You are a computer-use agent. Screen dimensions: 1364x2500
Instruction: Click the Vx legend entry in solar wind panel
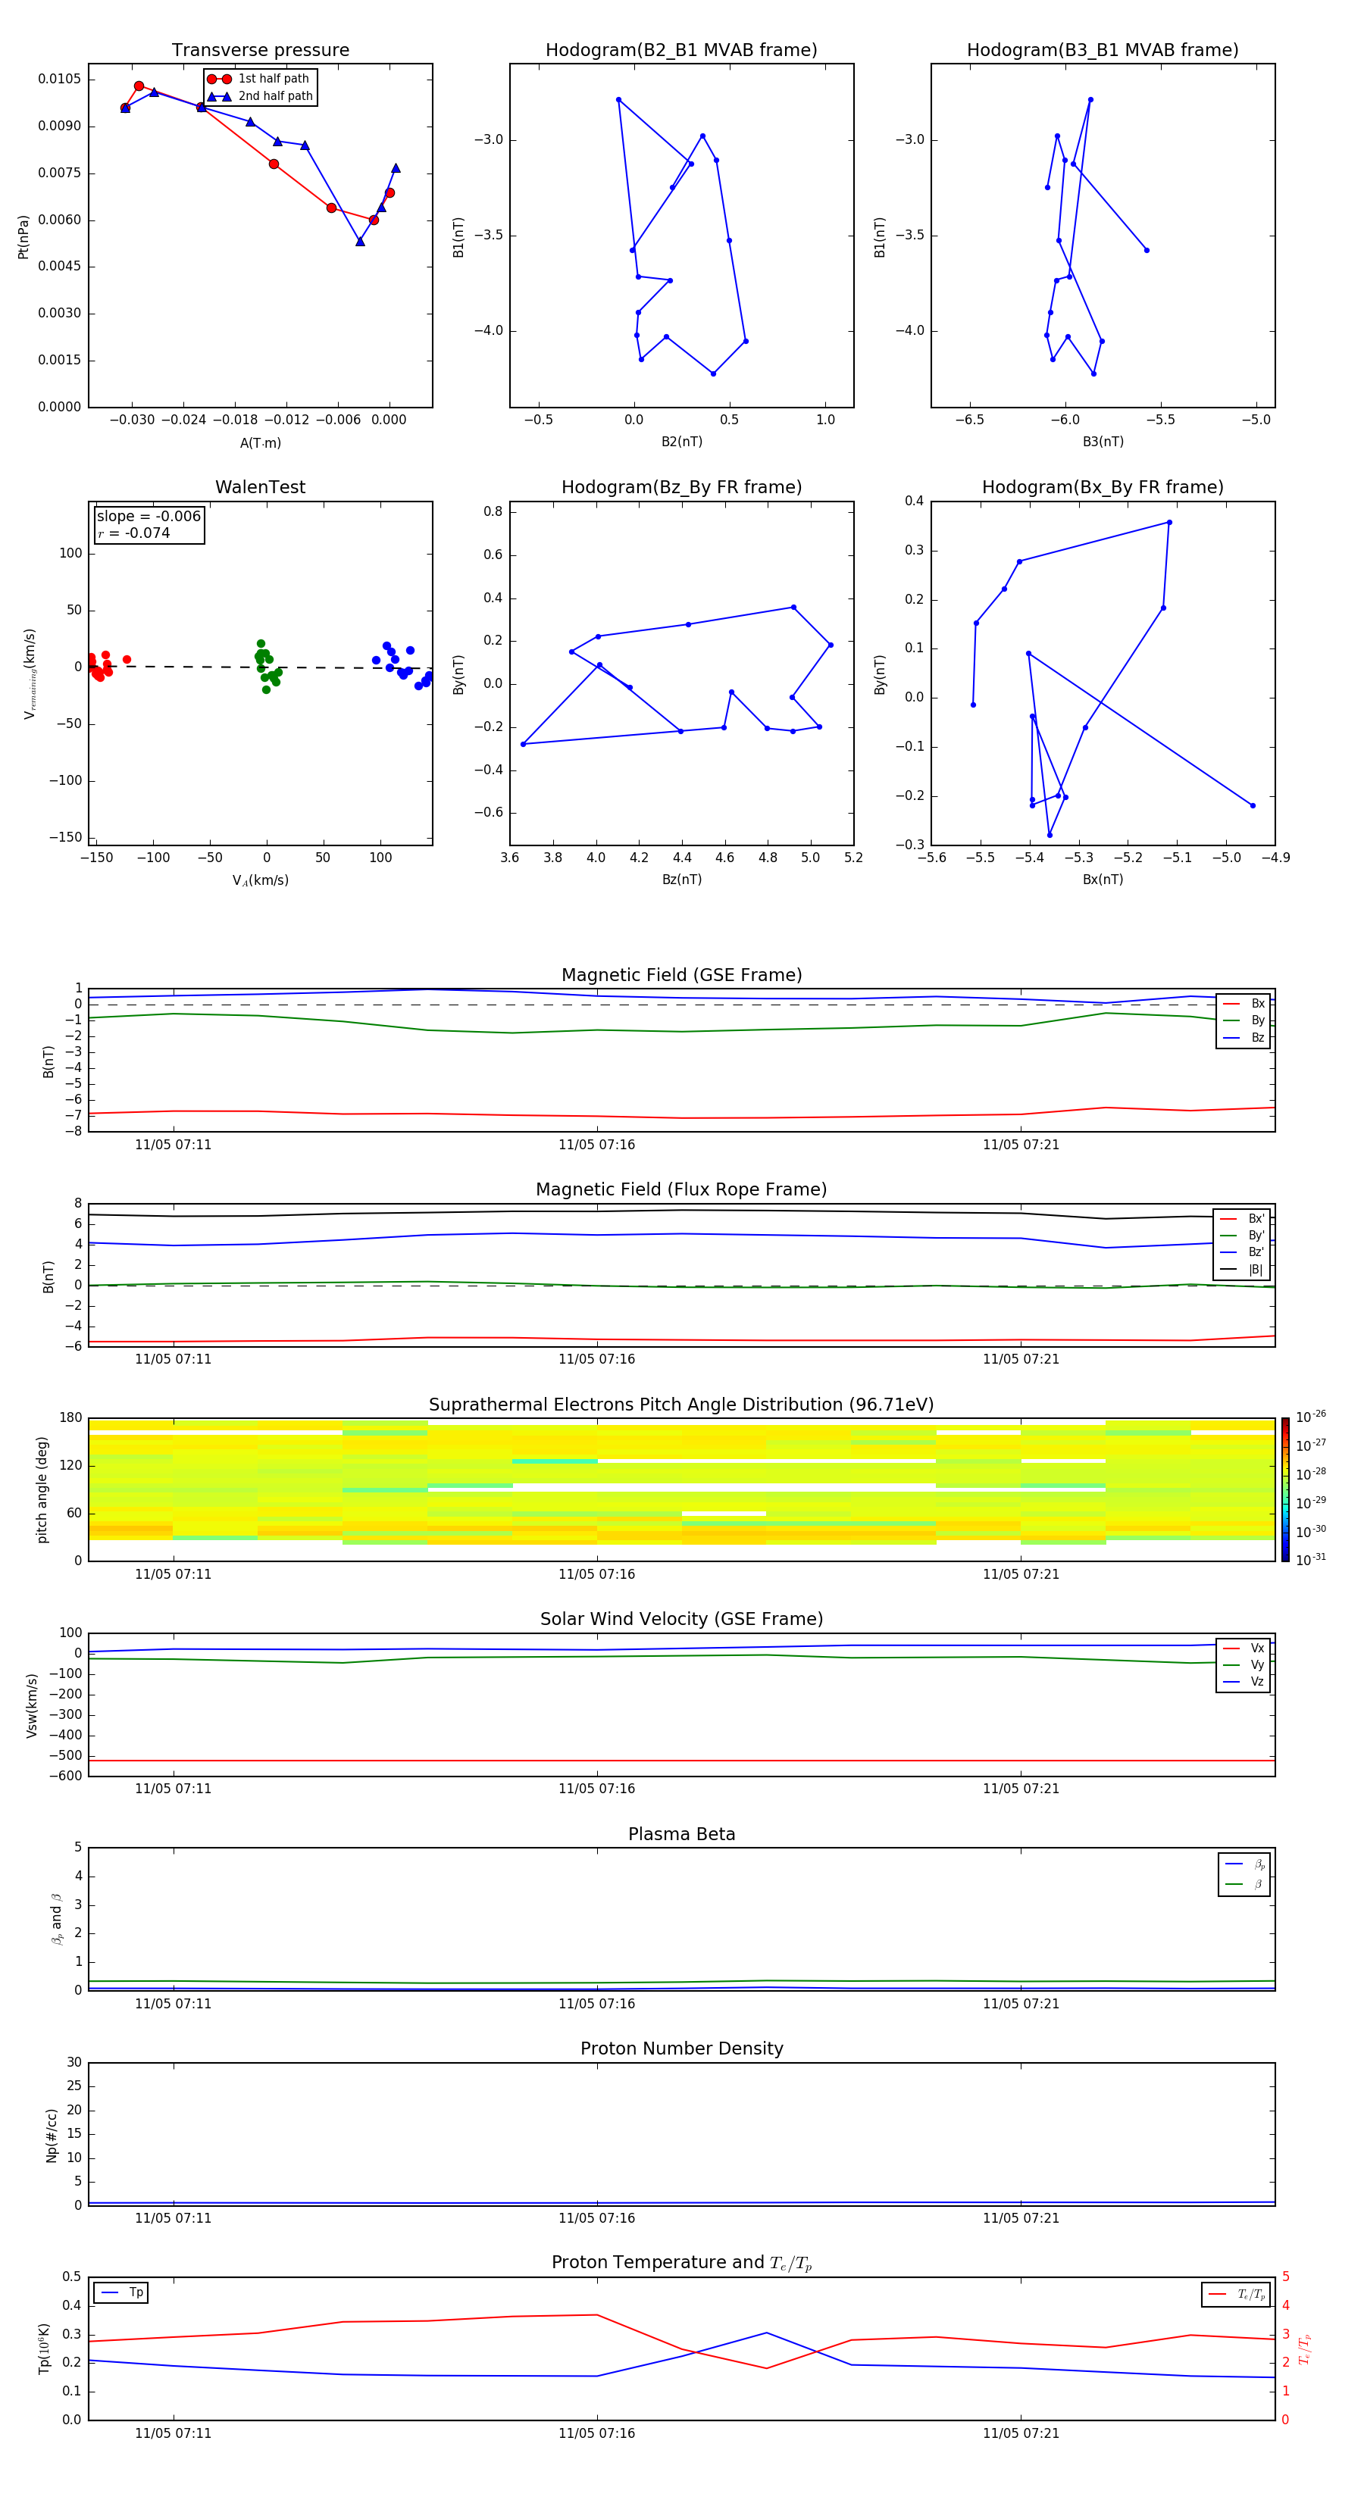point(1244,1648)
